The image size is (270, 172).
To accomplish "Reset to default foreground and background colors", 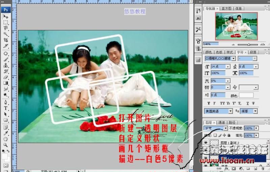I will 3,151.
